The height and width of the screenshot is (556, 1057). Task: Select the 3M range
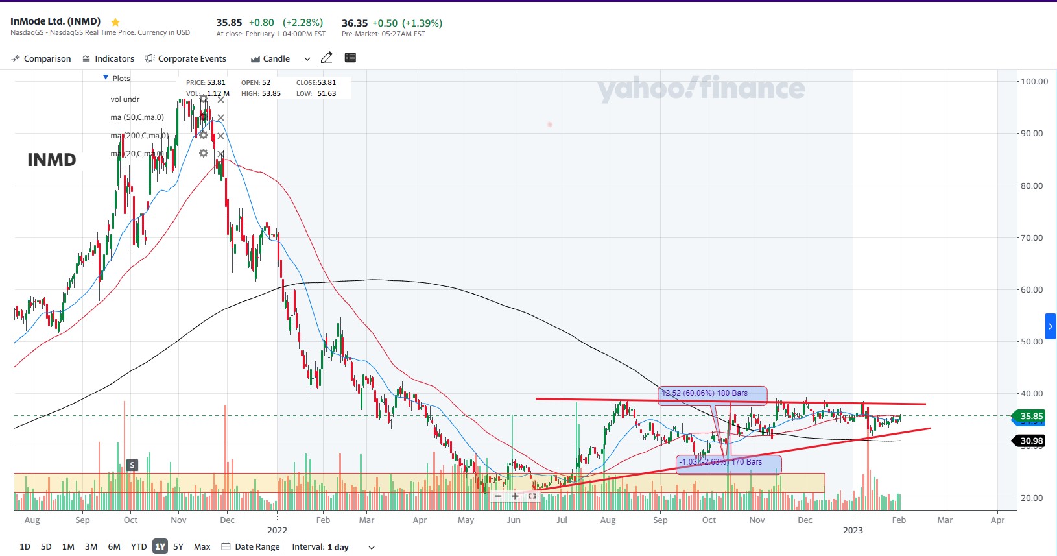[x=91, y=547]
